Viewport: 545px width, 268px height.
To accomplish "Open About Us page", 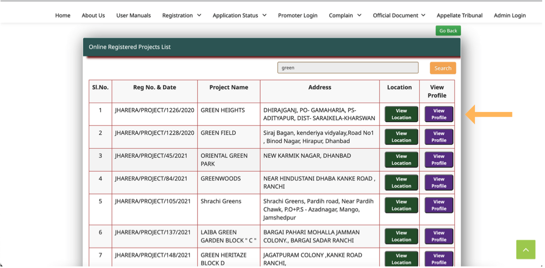I will [x=93, y=15].
